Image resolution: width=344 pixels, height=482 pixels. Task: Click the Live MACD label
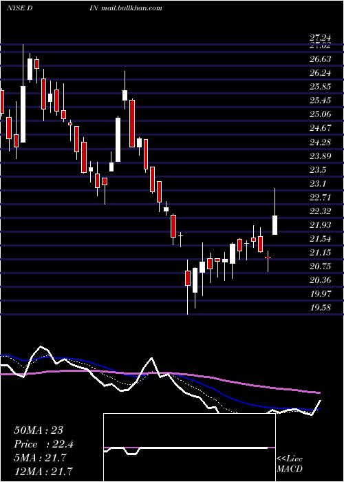290,464
